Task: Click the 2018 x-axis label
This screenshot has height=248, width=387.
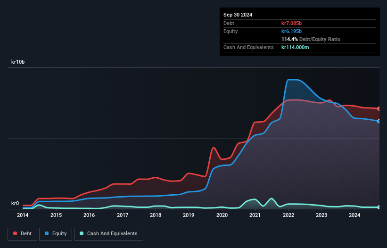Action: (x=156, y=215)
